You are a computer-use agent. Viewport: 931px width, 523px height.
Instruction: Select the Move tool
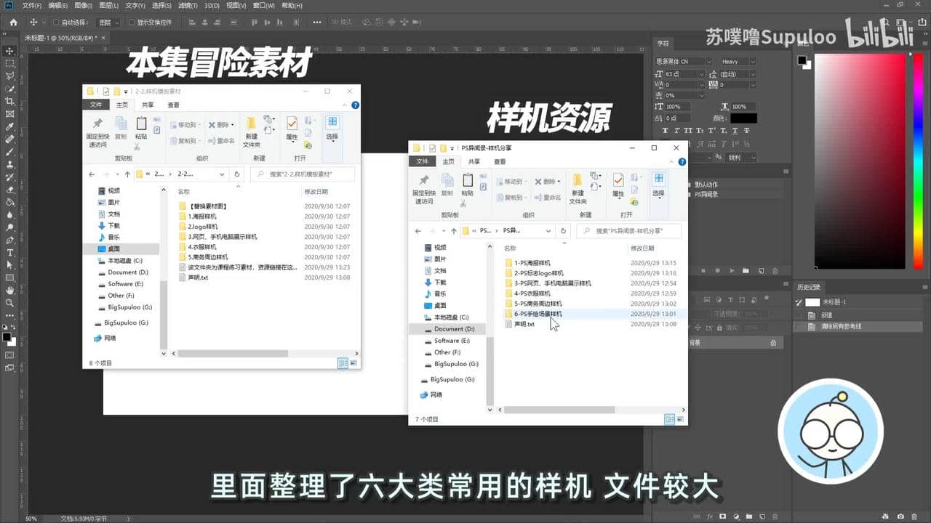(x=9, y=52)
